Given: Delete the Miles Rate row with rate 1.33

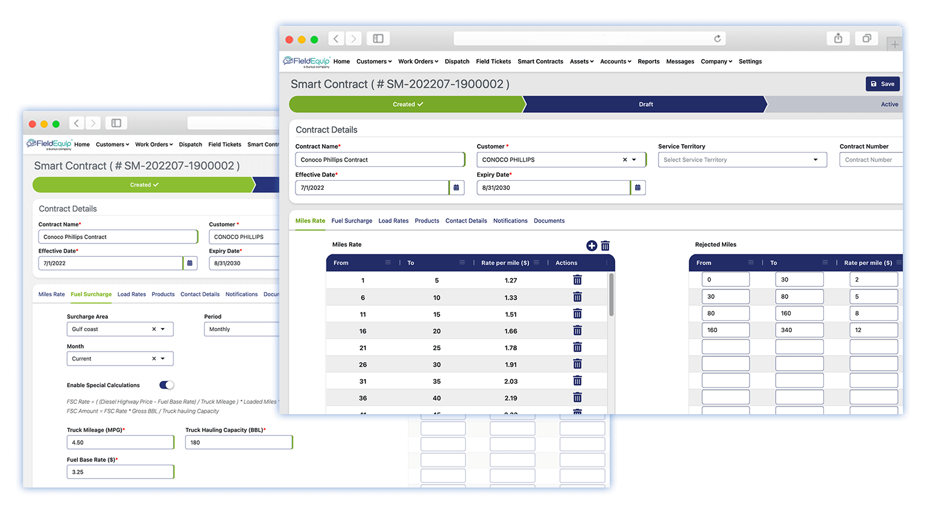Looking at the screenshot, I should pos(577,297).
